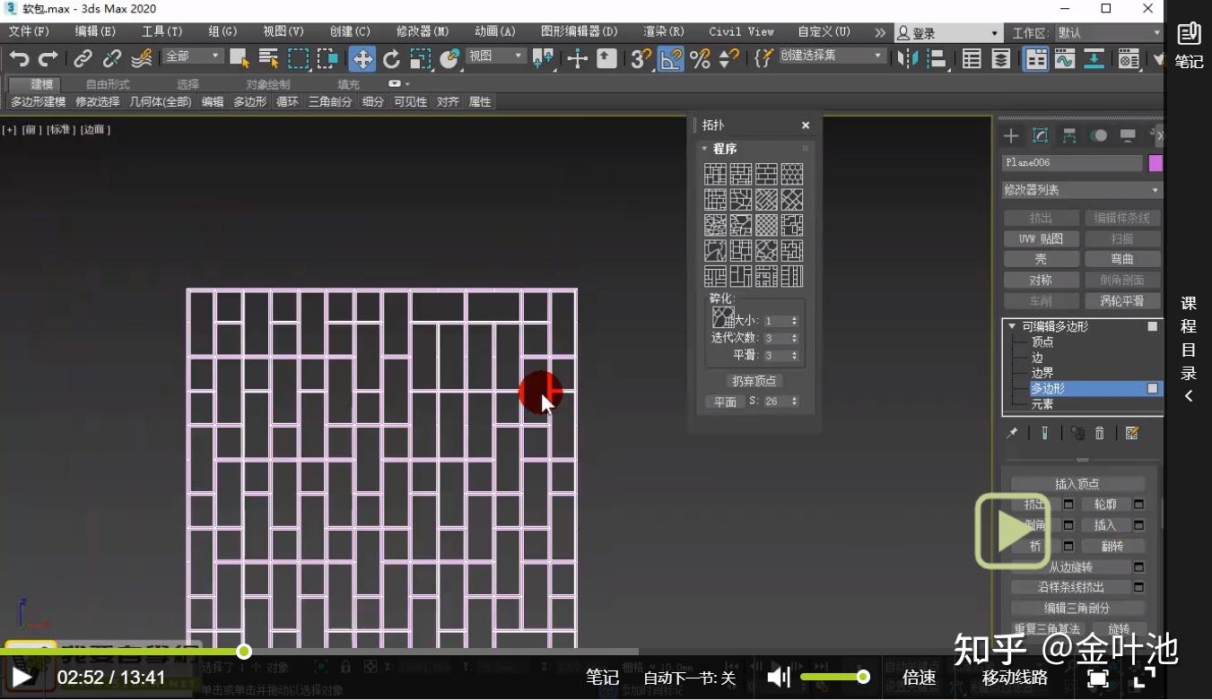Screen dimensions: 1212x700
Task: Toggle Show End Result tube icon
Action: [1045, 433]
